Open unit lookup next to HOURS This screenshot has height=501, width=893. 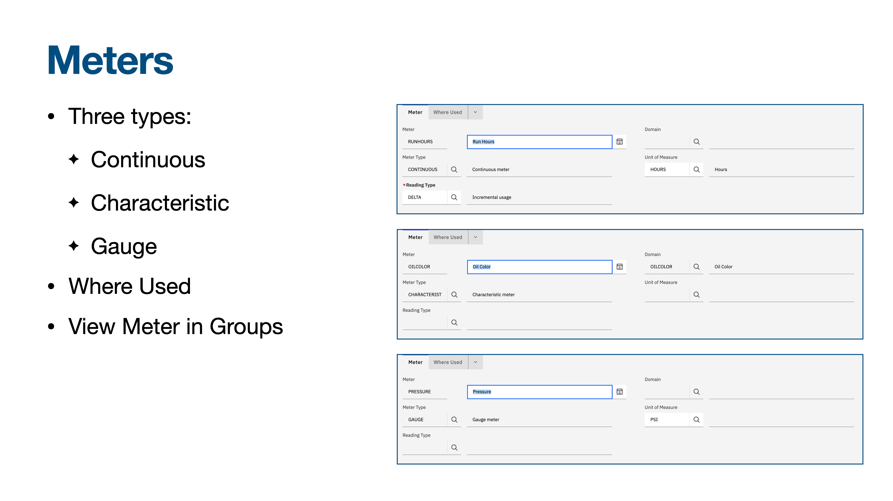pyautogui.click(x=696, y=169)
